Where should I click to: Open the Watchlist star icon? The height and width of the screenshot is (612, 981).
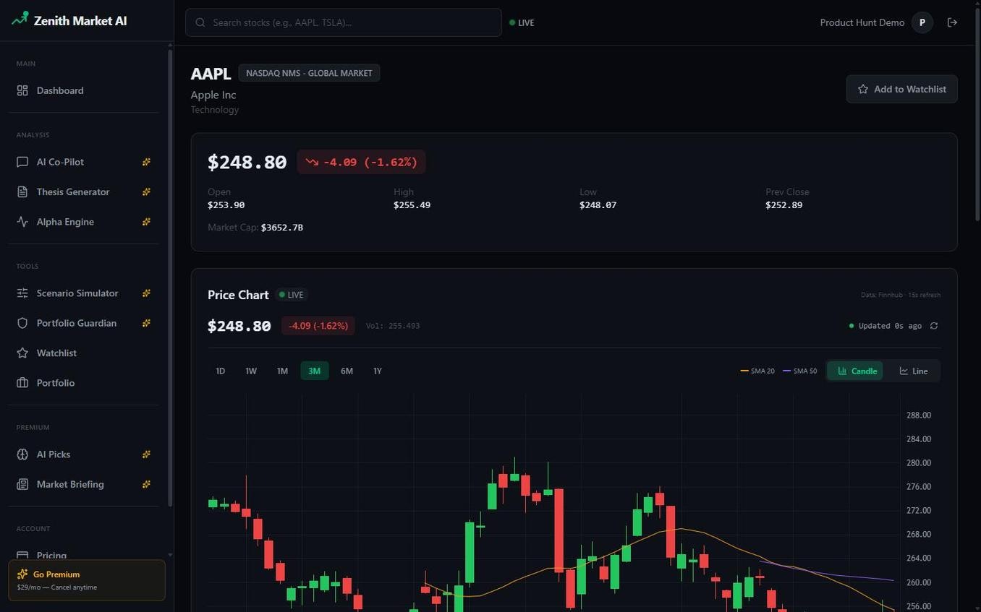[x=24, y=353]
